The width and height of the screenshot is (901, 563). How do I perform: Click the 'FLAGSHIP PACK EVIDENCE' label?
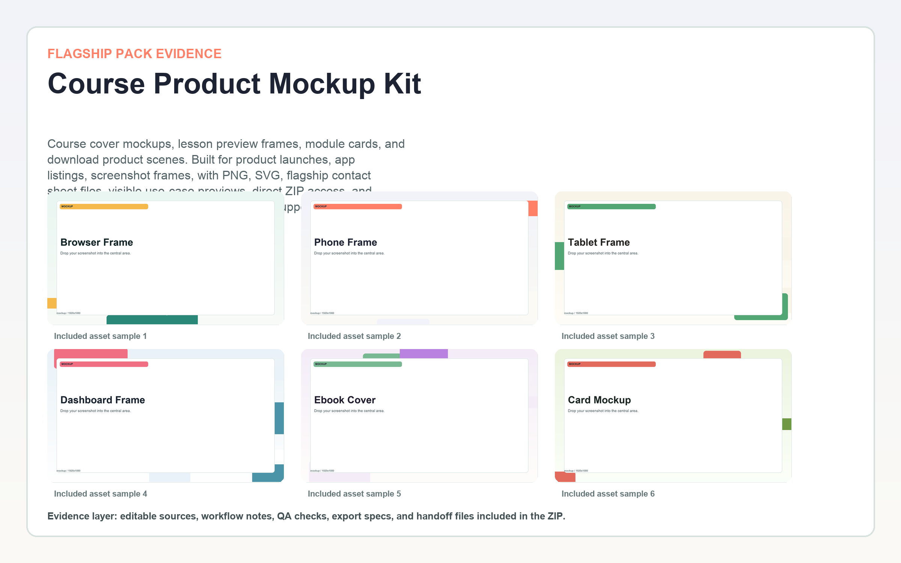pos(134,54)
